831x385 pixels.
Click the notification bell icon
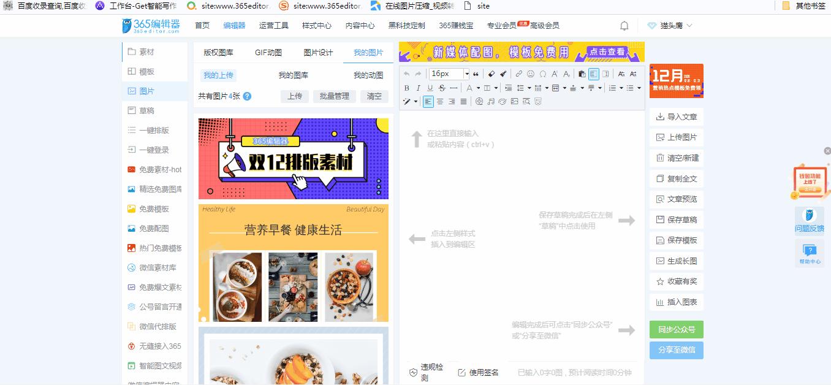coord(624,26)
